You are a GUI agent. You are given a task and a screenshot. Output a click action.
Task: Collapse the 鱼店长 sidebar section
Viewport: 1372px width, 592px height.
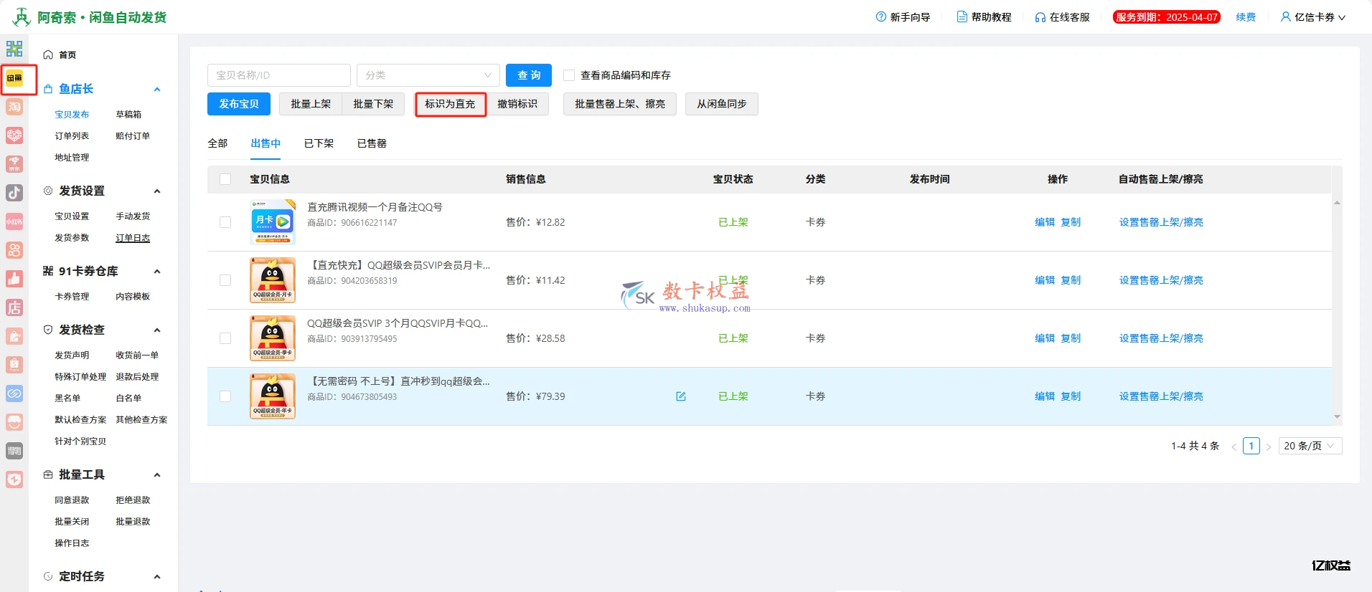click(x=157, y=89)
